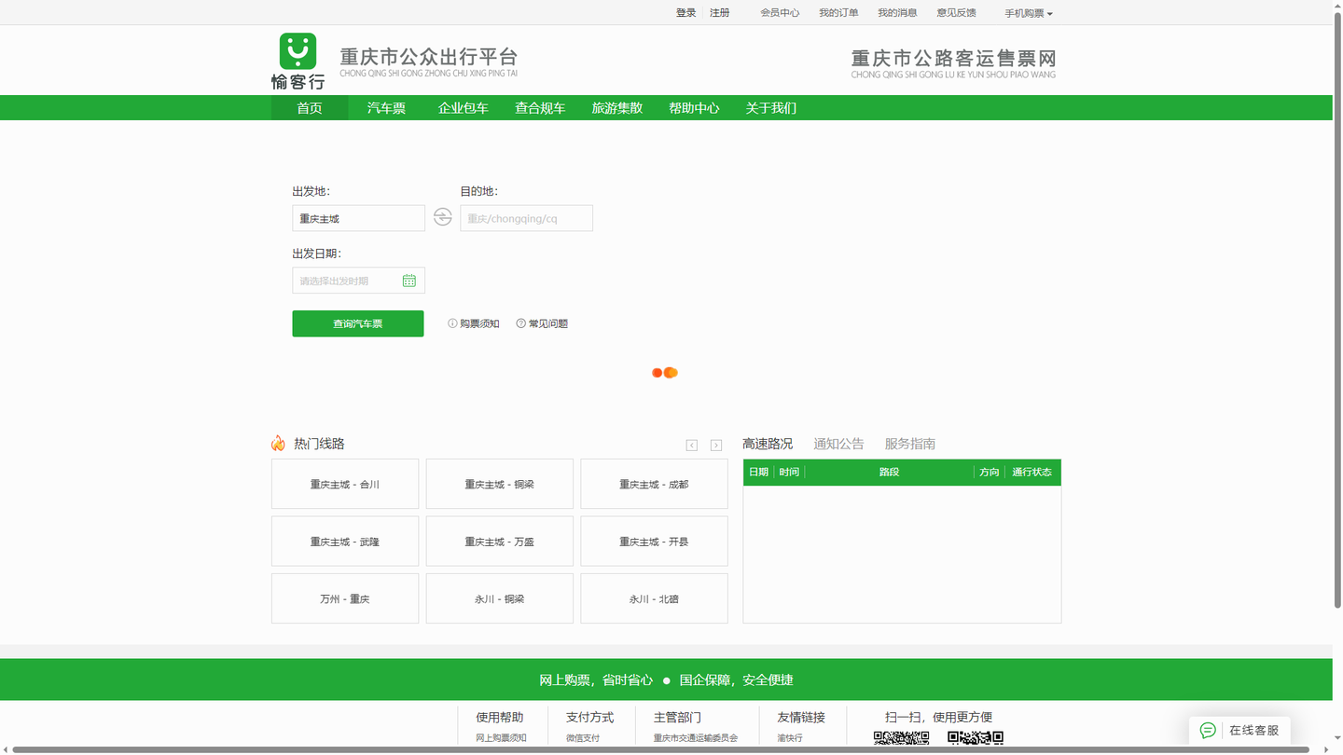
Task: Switch to 通知公告 tab
Action: click(x=838, y=444)
